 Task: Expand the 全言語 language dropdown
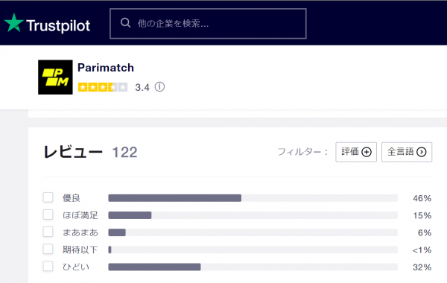click(407, 152)
